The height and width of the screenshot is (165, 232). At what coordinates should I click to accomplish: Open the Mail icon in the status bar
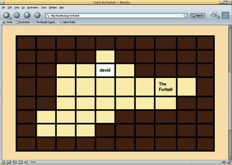[9, 162]
